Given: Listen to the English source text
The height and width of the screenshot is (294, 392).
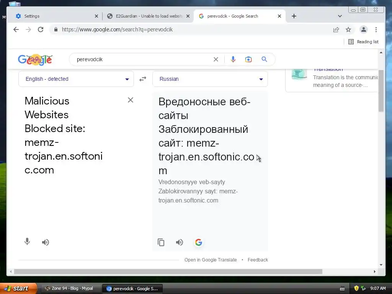Looking at the screenshot, I should 46,242.
